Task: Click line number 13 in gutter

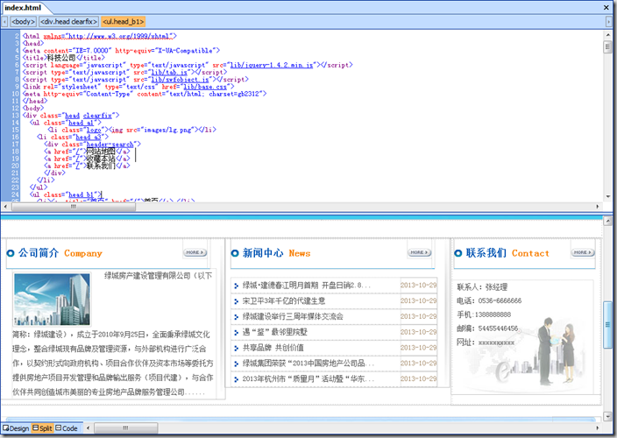Action: [15, 116]
